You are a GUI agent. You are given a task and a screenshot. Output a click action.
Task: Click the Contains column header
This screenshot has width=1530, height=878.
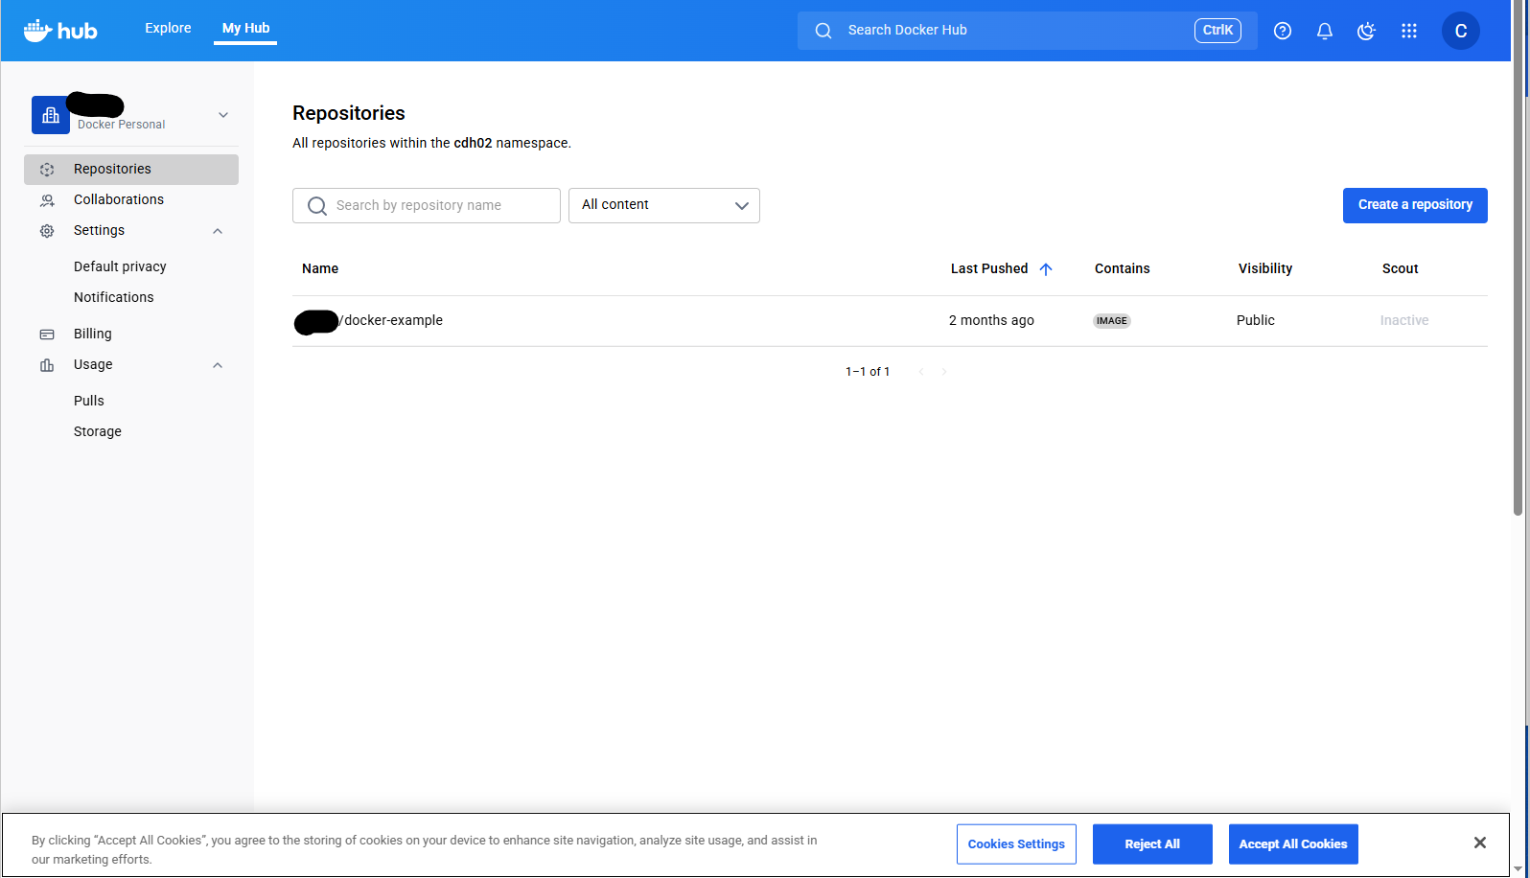[1123, 268]
